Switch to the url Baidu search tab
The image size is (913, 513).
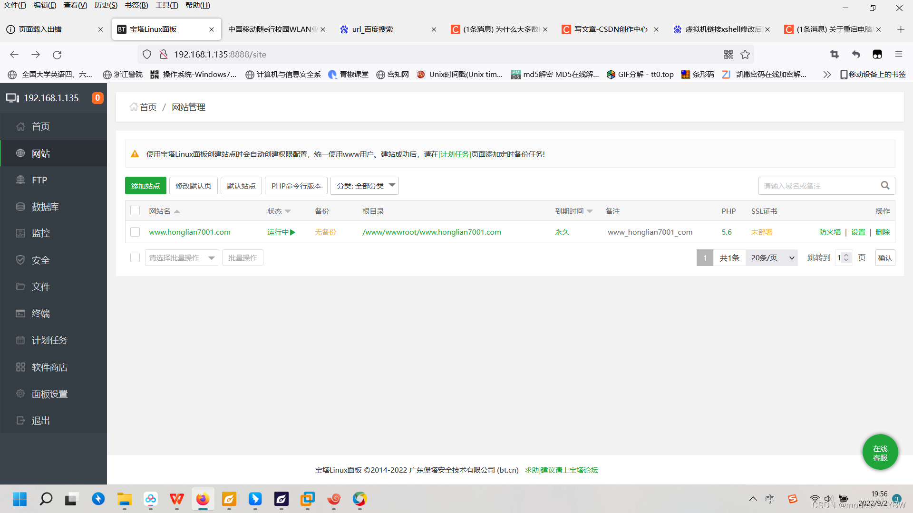pos(373,29)
